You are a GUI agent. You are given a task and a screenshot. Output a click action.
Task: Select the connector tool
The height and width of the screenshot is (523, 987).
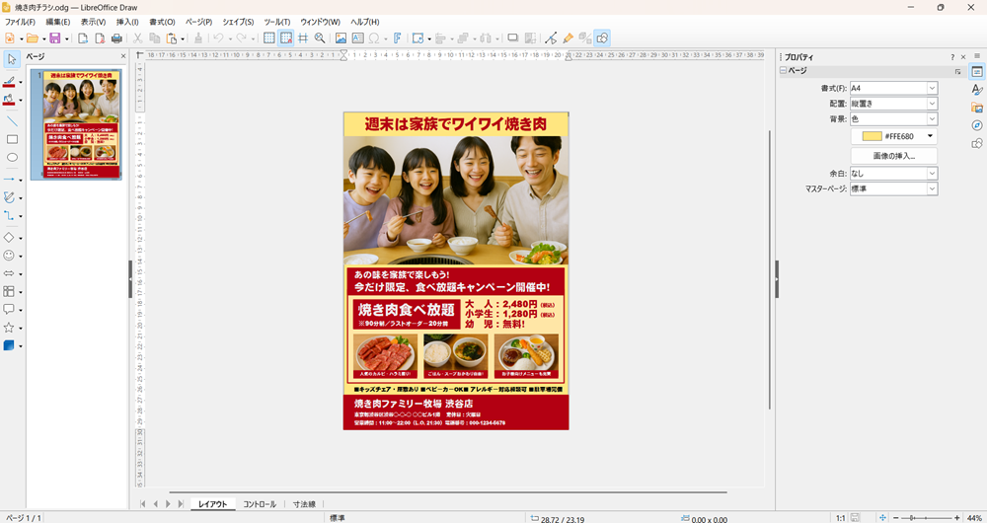tap(9, 216)
